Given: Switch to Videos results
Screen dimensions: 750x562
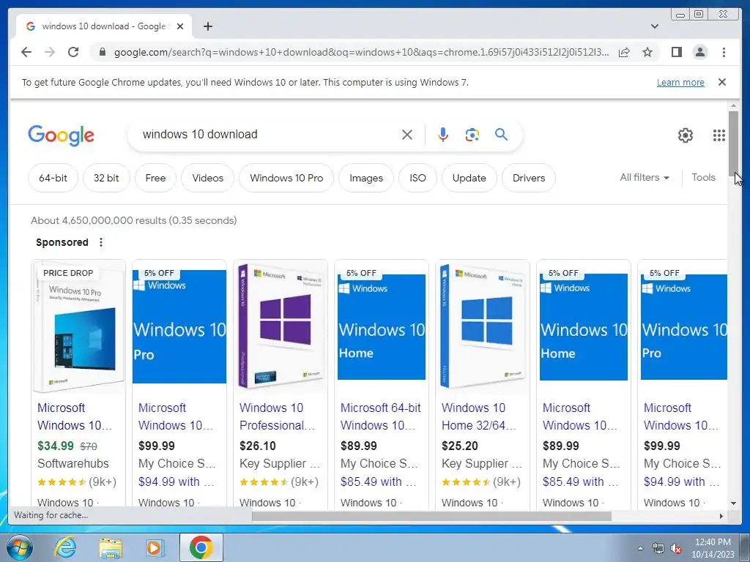Looking at the screenshot, I should click(x=207, y=178).
